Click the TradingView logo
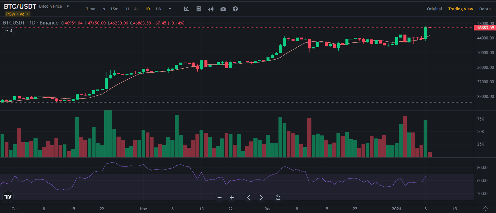This screenshot has width=496, height=213. [8, 197]
